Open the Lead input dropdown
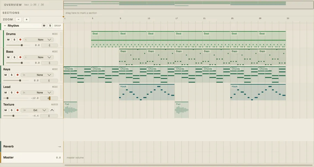The image size is (314, 167). pos(37,93)
